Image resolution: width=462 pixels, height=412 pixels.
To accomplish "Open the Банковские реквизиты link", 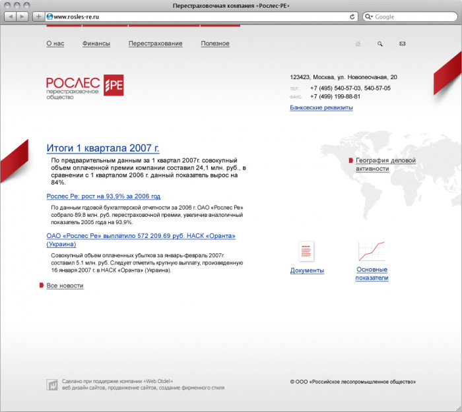I will coord(321,107).
